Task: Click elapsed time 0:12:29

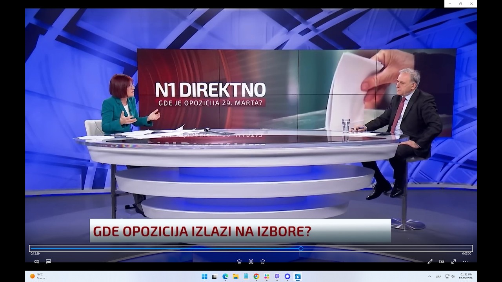Action: [35, 253]
